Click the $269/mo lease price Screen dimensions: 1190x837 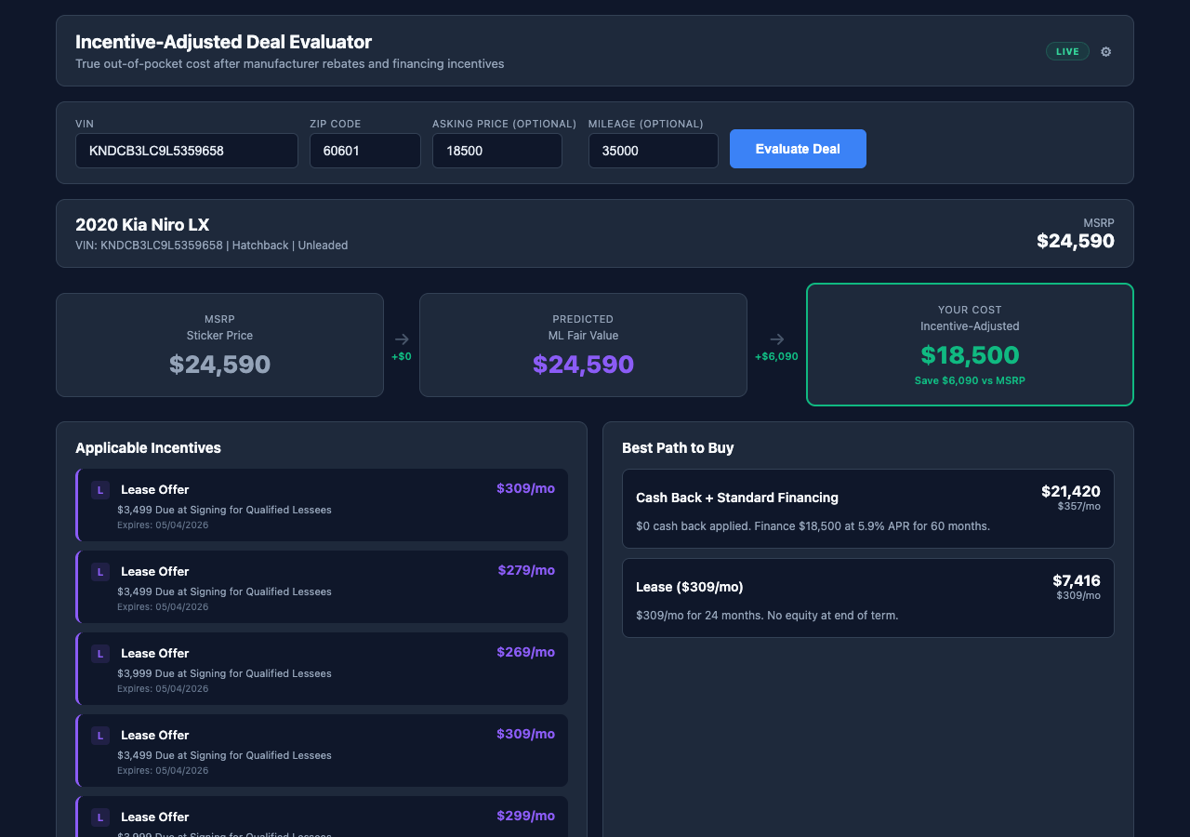tap(526, 652)
